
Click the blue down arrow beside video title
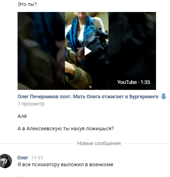tap(164, 97)
